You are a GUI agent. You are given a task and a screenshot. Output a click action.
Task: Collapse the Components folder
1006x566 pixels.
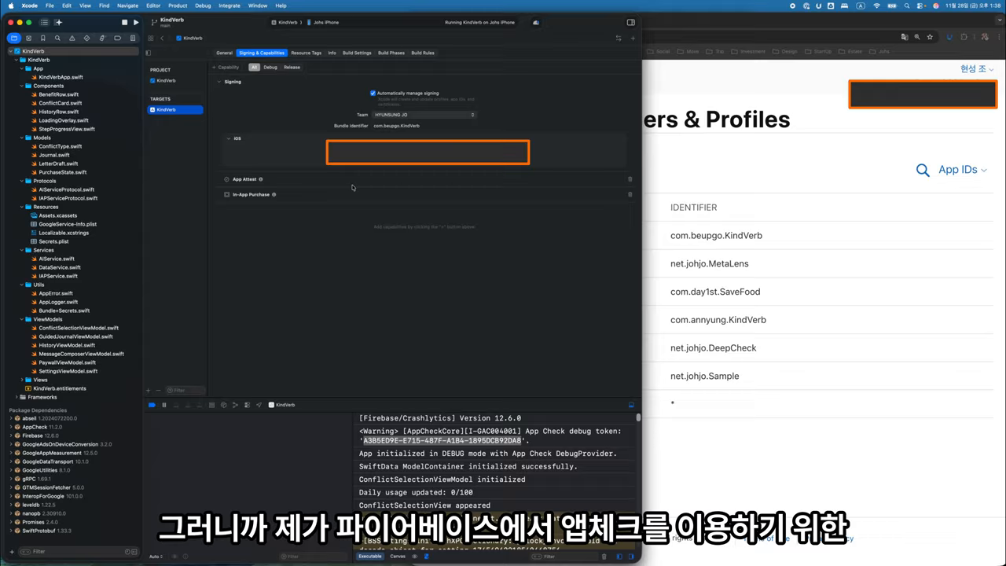pos(23,86)
